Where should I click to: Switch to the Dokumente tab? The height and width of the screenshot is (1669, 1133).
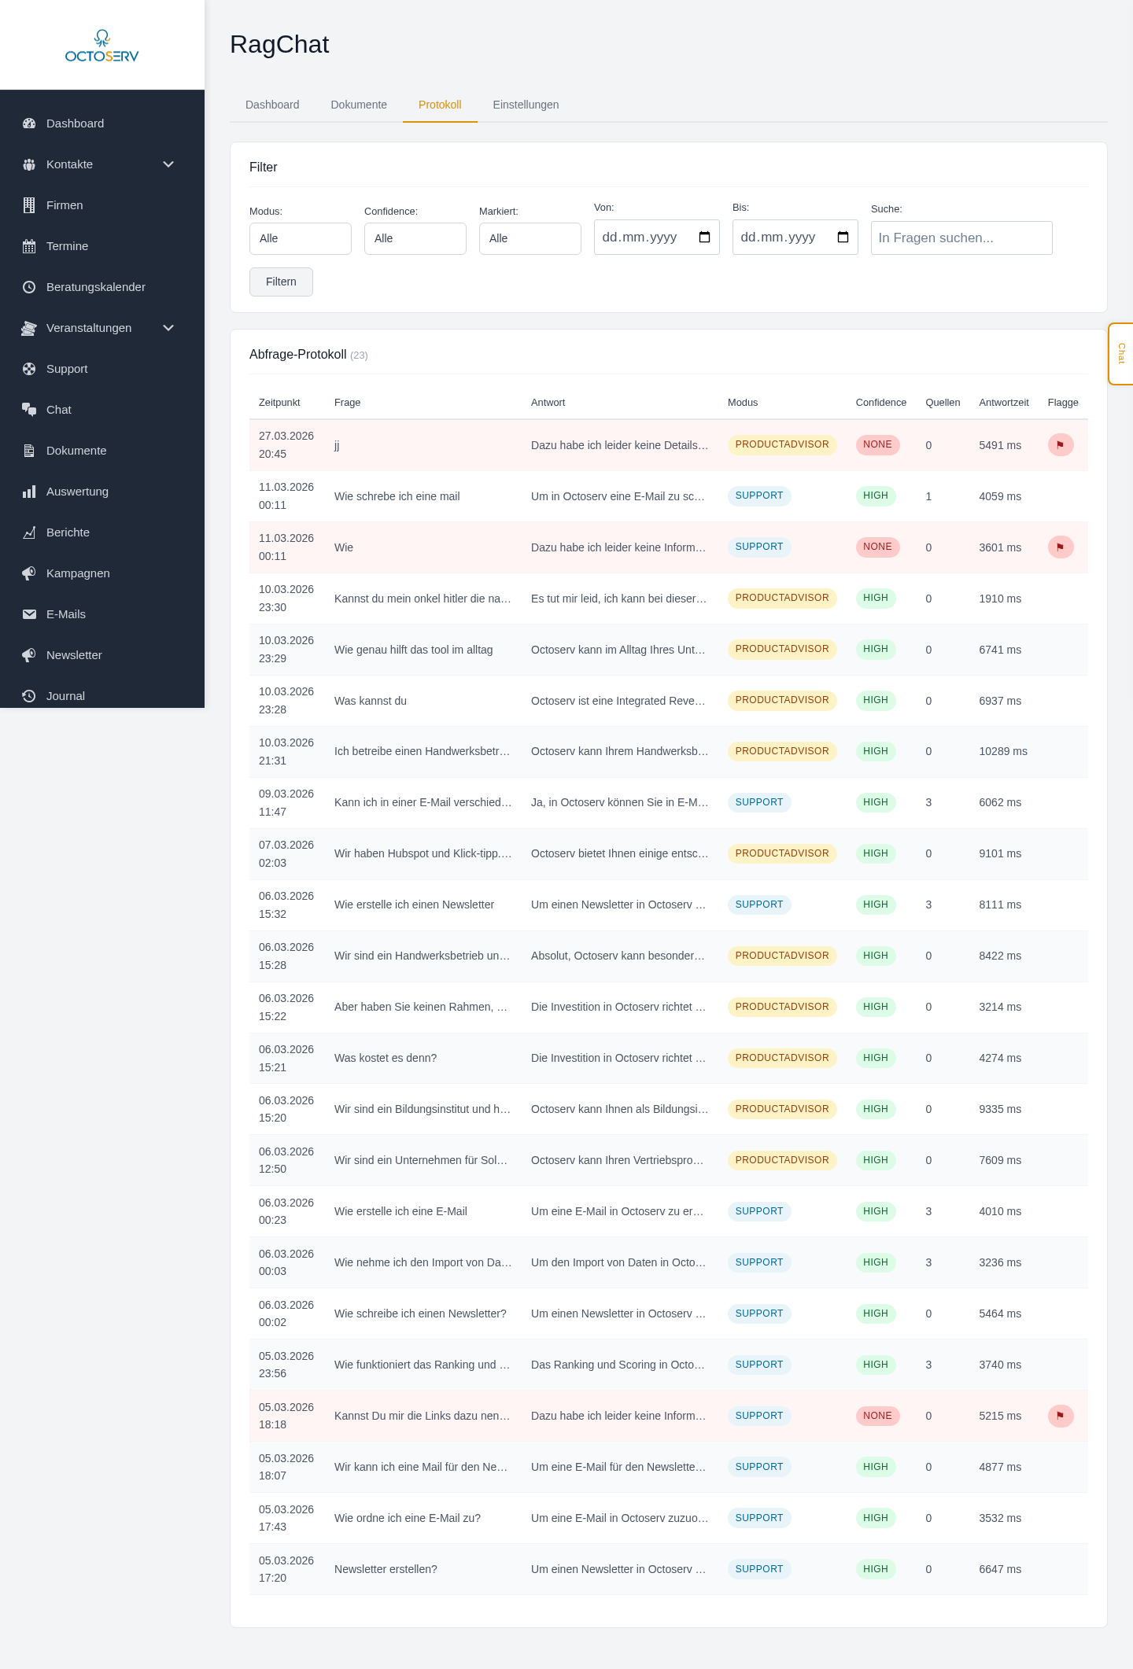(359, 105)
